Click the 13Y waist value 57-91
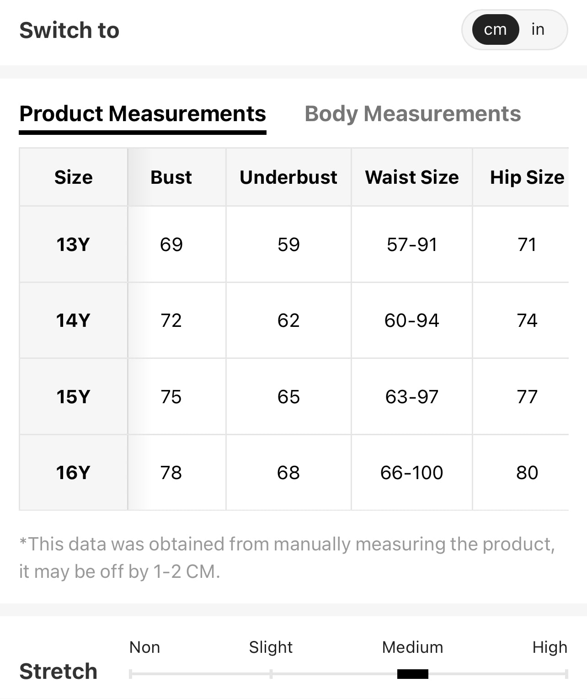The width and height of the screenshot is (587, 699). pos(411,245)
